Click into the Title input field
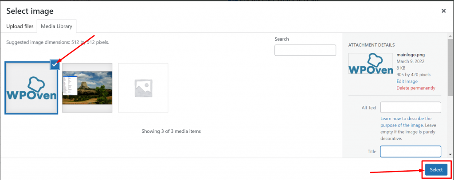This screenshot has height=180, width=454. point(411,151)
